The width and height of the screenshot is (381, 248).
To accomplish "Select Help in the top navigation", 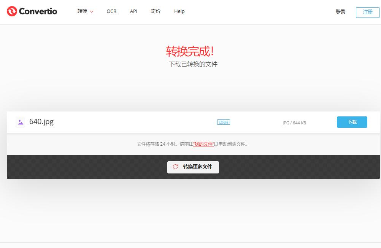I will (x=179, y=11).
